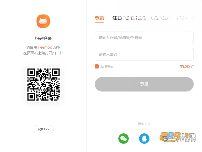The width and height of the screenshot is (202, 152).
Task: Click the orange Feemoo cat logo
Action: pyautogui.click(x=43, y=21)
